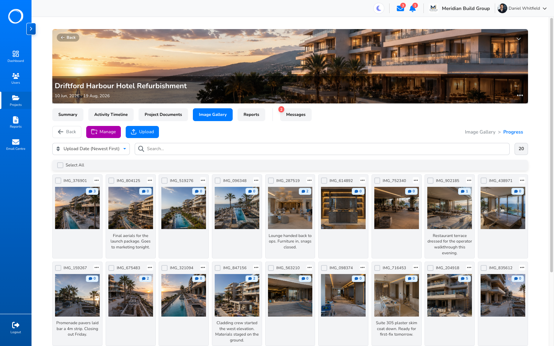Open Dashboard from the sidebar

point(16,56)
